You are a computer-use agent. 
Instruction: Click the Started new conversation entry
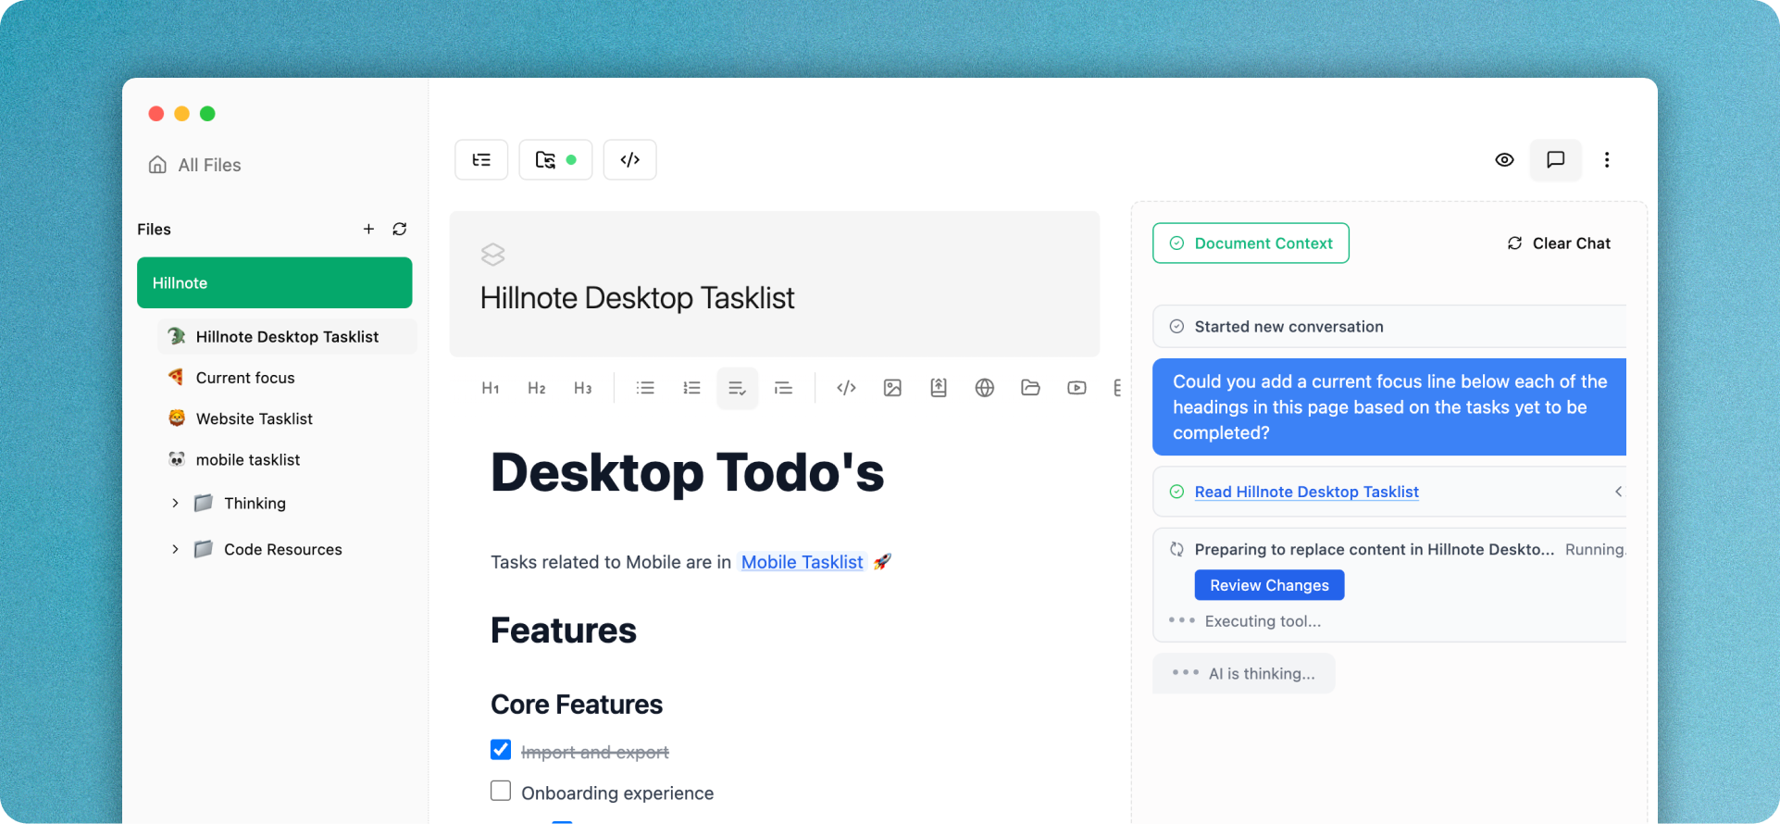pyautogui.click(x=1389, y=326)
